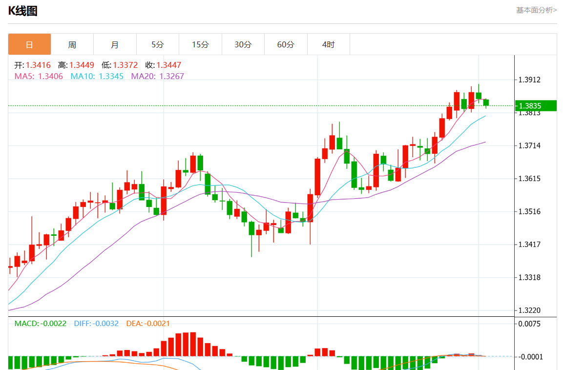Click the 低: 1.3372 low value

point(120,65)
